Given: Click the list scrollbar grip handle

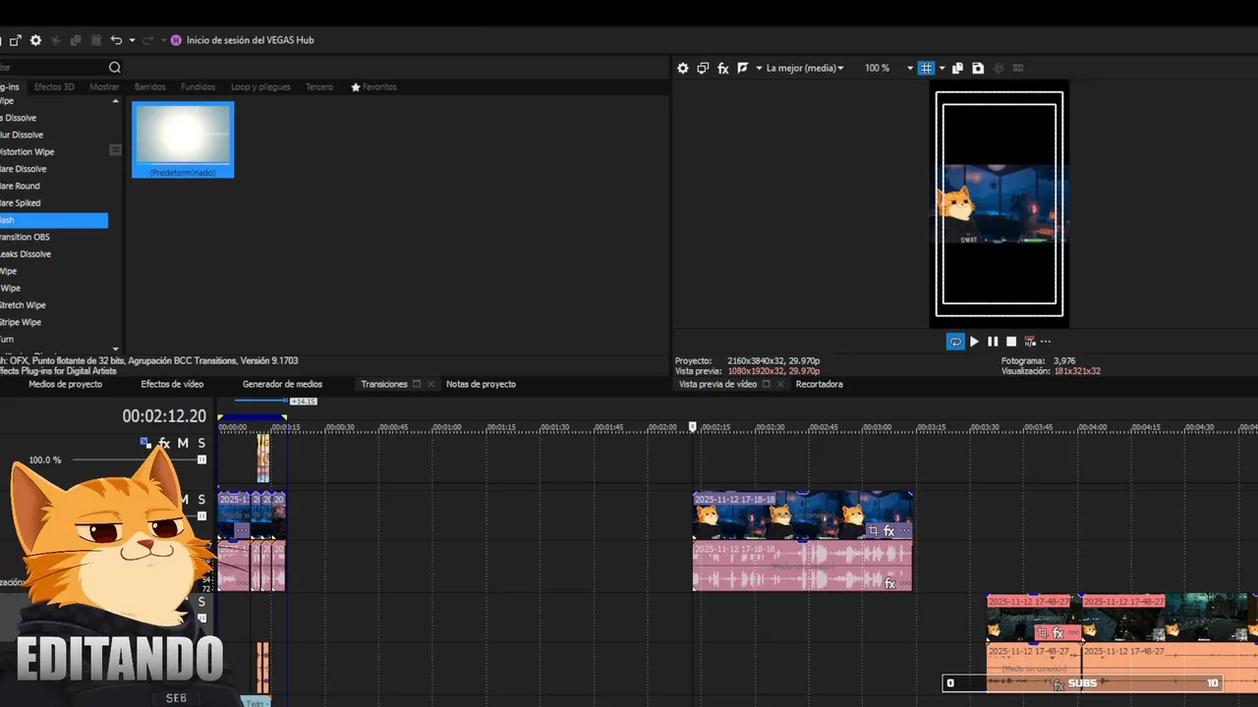Looking at the screenshot, I should pyautogui.click(x=115, y=150).
